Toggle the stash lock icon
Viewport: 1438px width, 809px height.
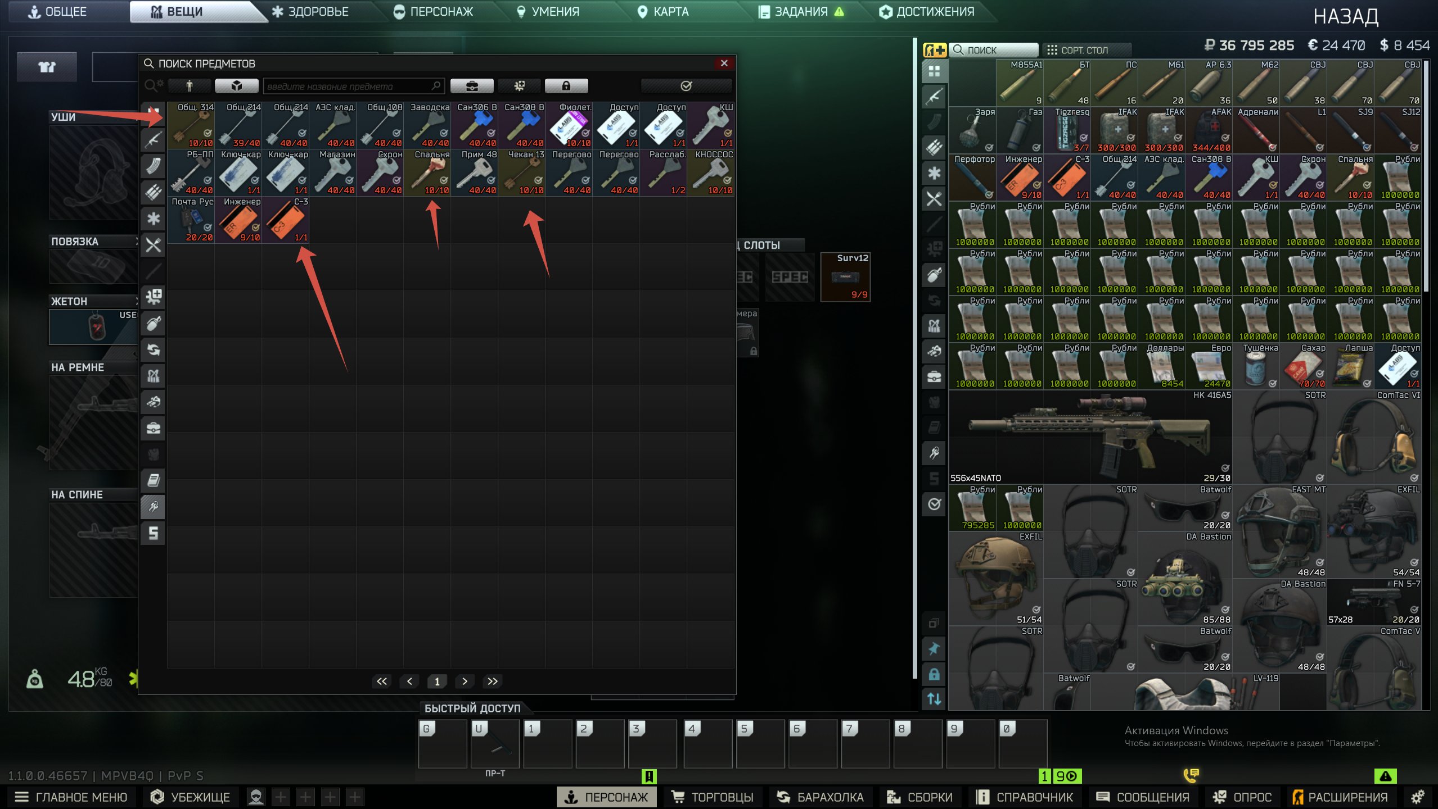934,674
